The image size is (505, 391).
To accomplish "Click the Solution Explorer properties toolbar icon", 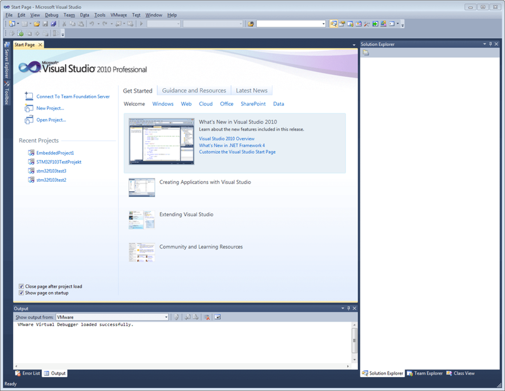I will tap(366, 53).
